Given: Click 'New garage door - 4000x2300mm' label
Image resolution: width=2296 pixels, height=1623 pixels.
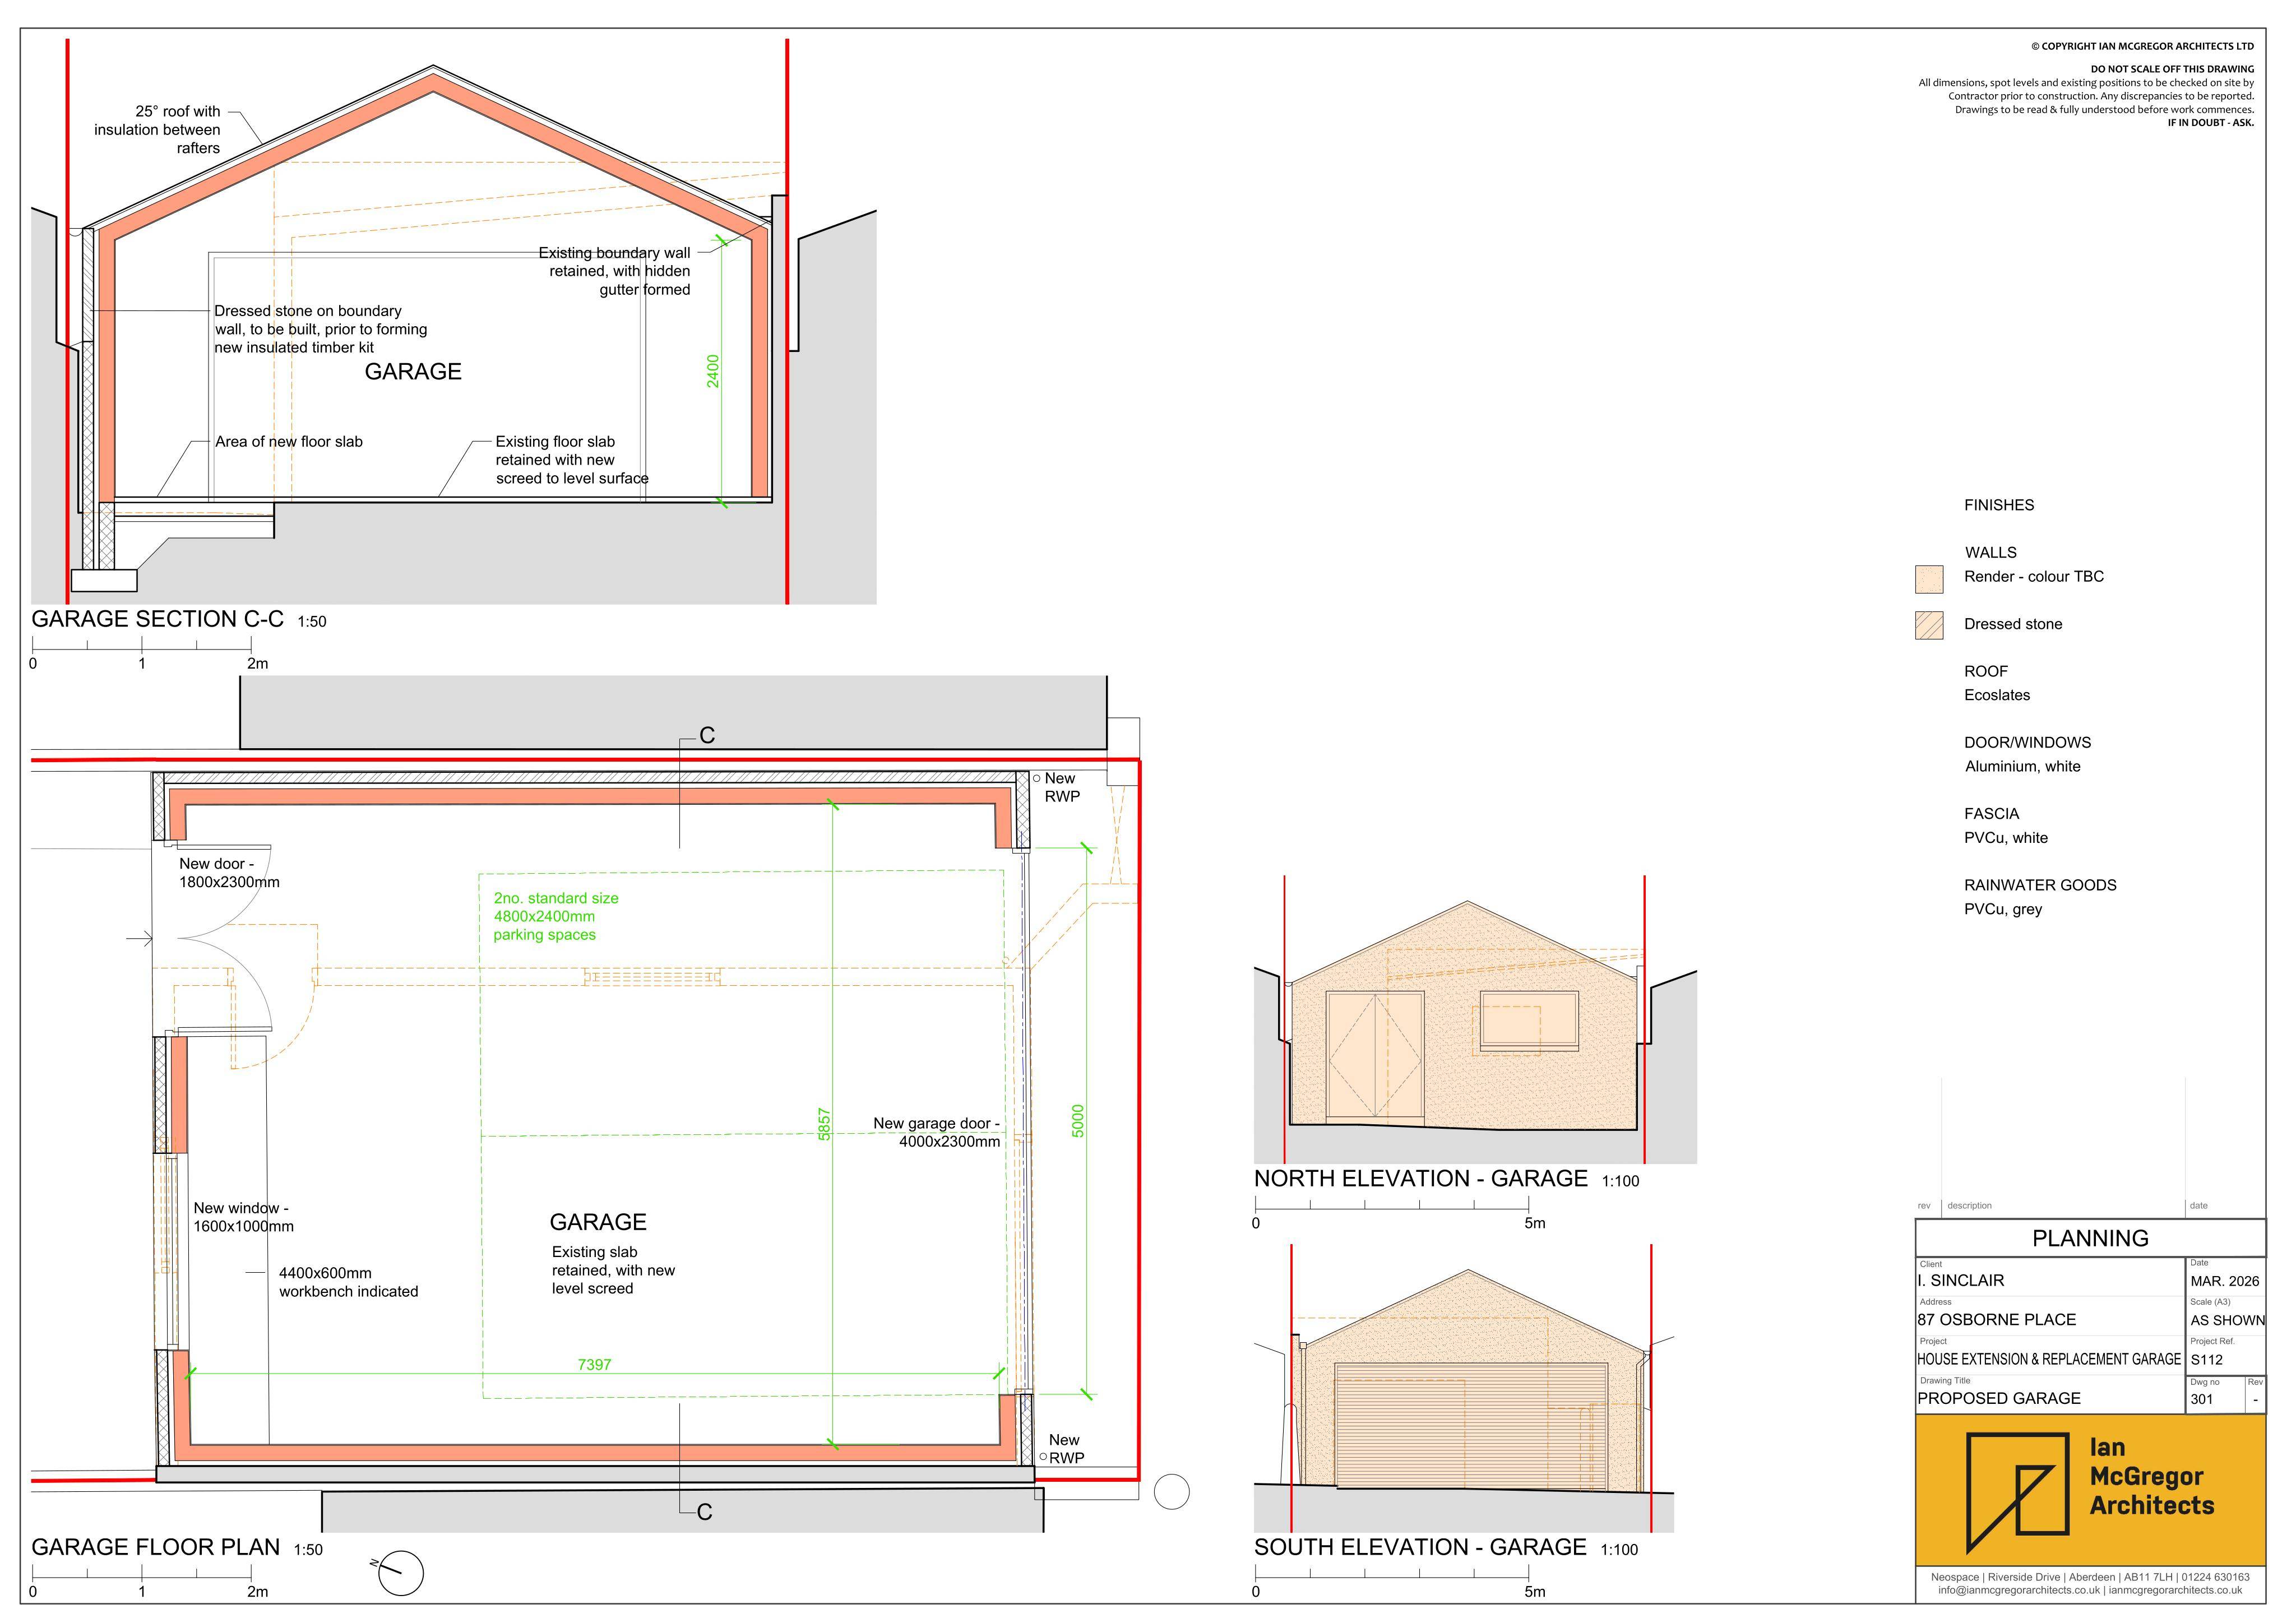Looking at the screenshot, I should tap(936, 1132).
